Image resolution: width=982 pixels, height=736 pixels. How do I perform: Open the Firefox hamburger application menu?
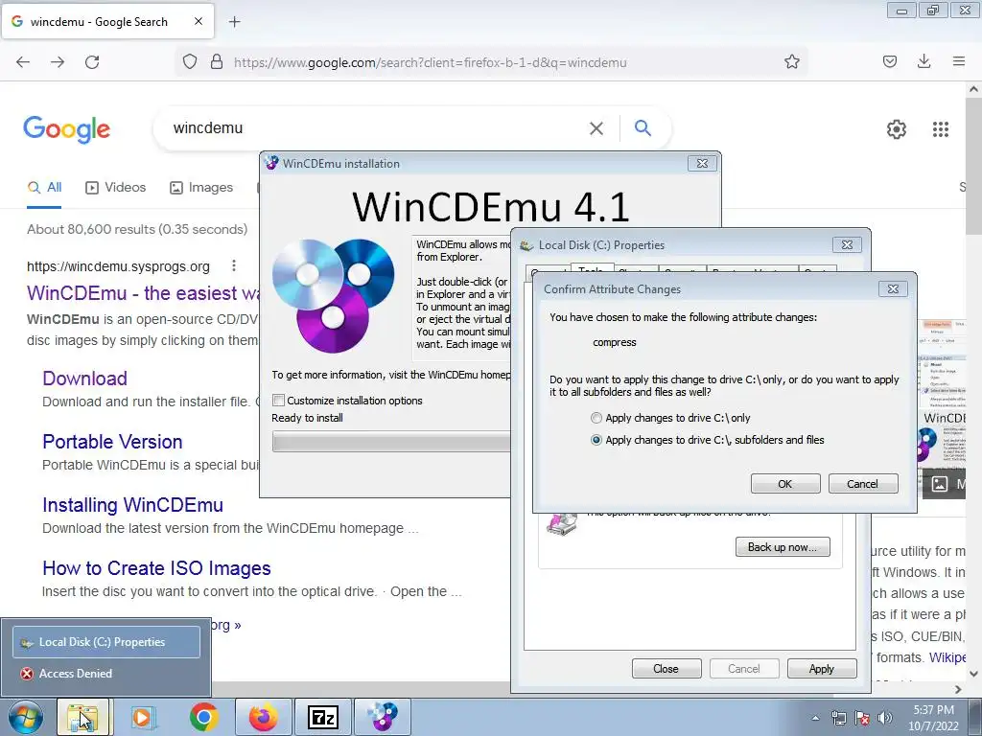pyautogui.click(x=959, y=61)
